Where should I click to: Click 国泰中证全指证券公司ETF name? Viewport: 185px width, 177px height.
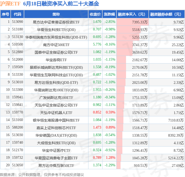[56, 52]
